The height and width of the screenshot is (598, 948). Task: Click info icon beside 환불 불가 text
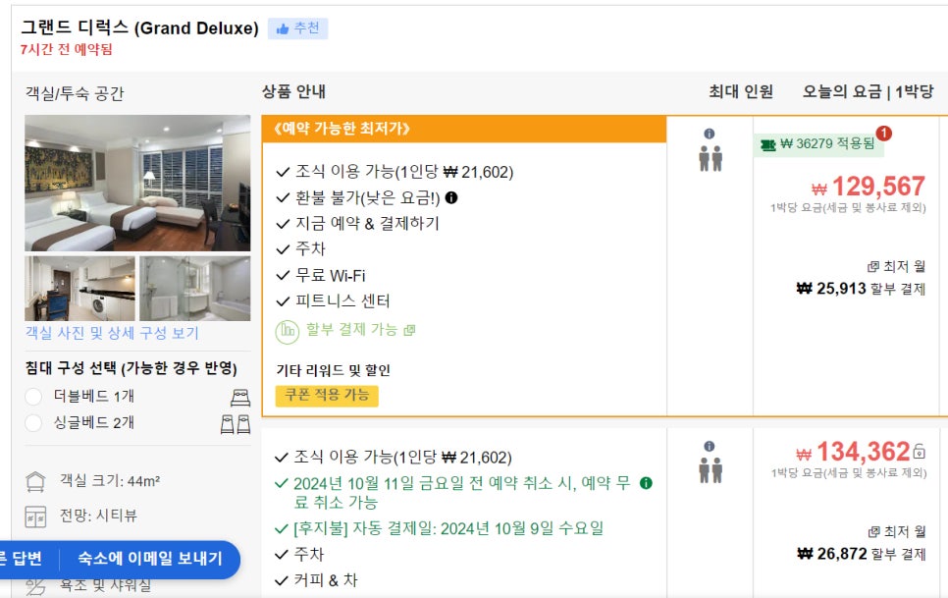point(451,197)
